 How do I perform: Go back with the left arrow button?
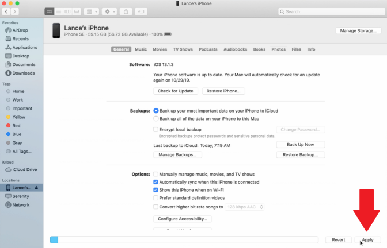point(6,11)
